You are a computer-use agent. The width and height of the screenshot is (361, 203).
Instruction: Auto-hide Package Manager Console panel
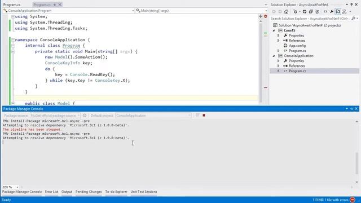pyautogui.click(x=351, y=109)
